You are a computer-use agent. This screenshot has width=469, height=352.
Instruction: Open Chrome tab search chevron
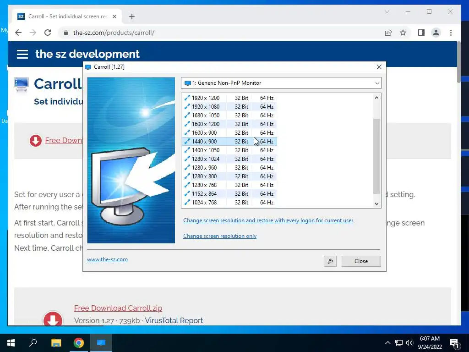(387, 11)
